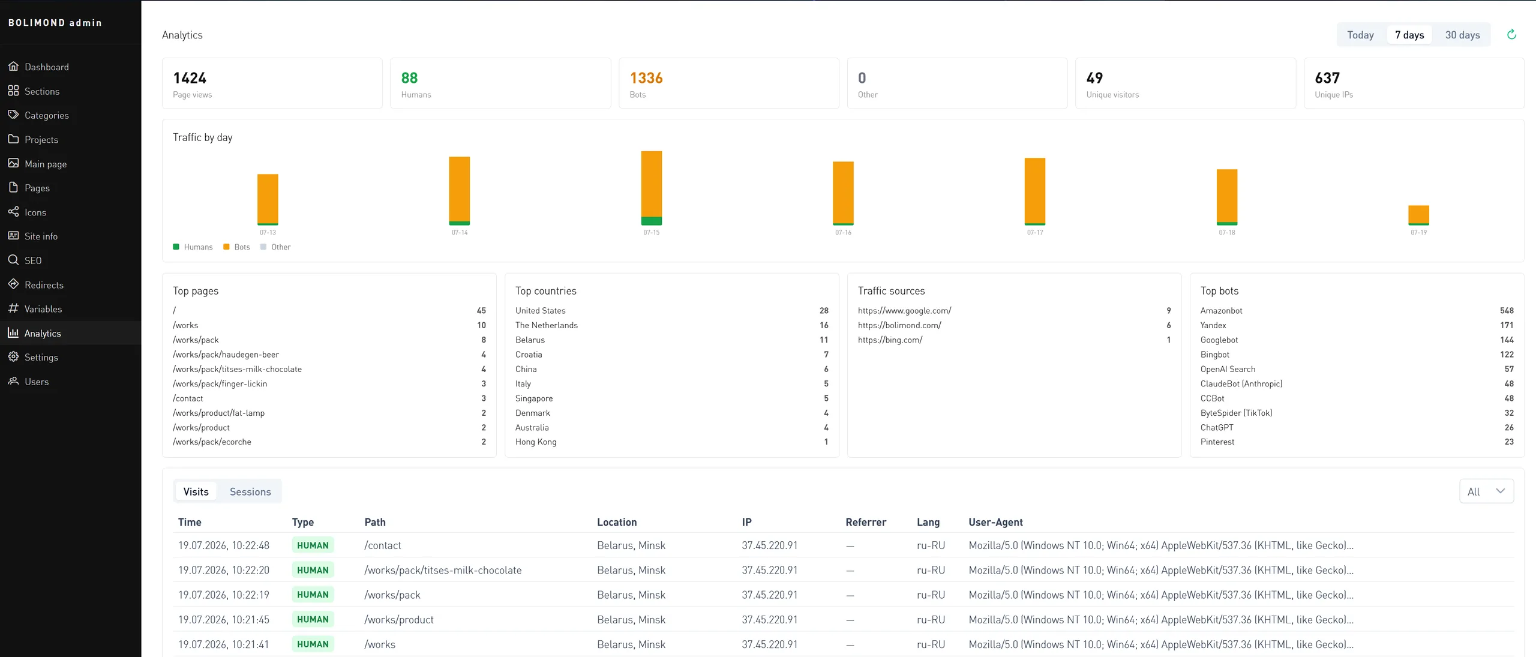Click the SEO magnifier icon
Screen dimensions: 1536x657
pos(13,260)
